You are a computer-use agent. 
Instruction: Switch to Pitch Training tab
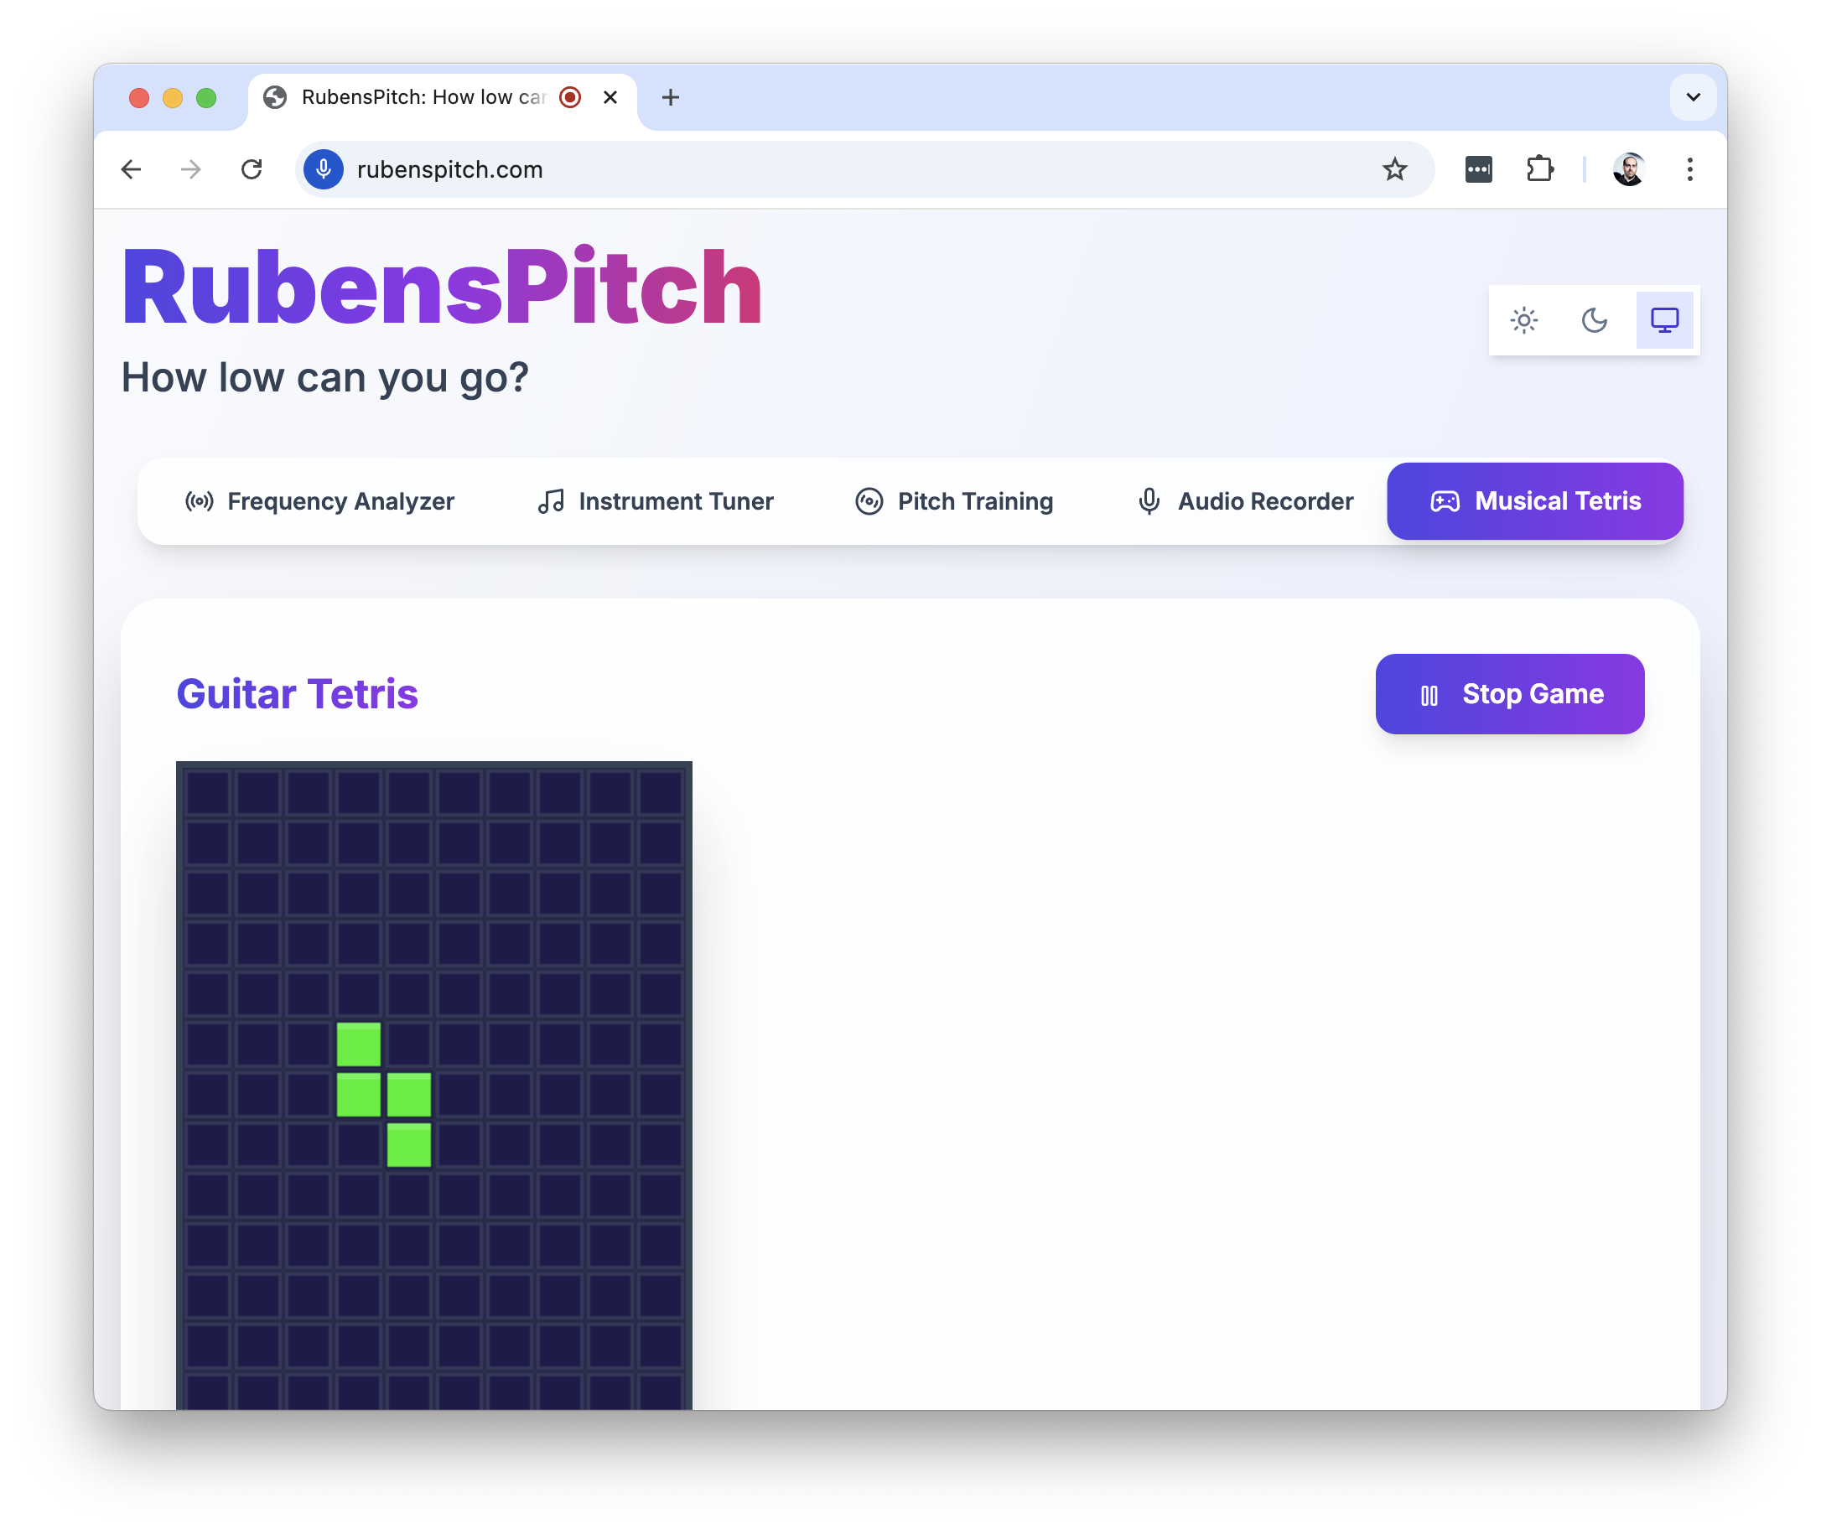(954, 502)
